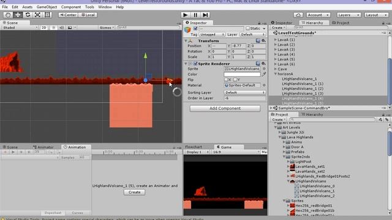Click Create button in Animation panel
Image resolution: width=392 pixels, height=220 pixels.
pyautogui.click(x=135, y=193)
